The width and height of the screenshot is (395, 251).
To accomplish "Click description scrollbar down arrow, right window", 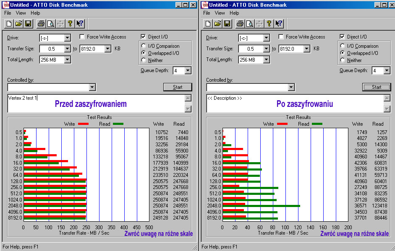I will tap(387, 109).
